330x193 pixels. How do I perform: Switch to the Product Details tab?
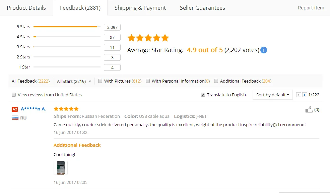tap(26, 8)
